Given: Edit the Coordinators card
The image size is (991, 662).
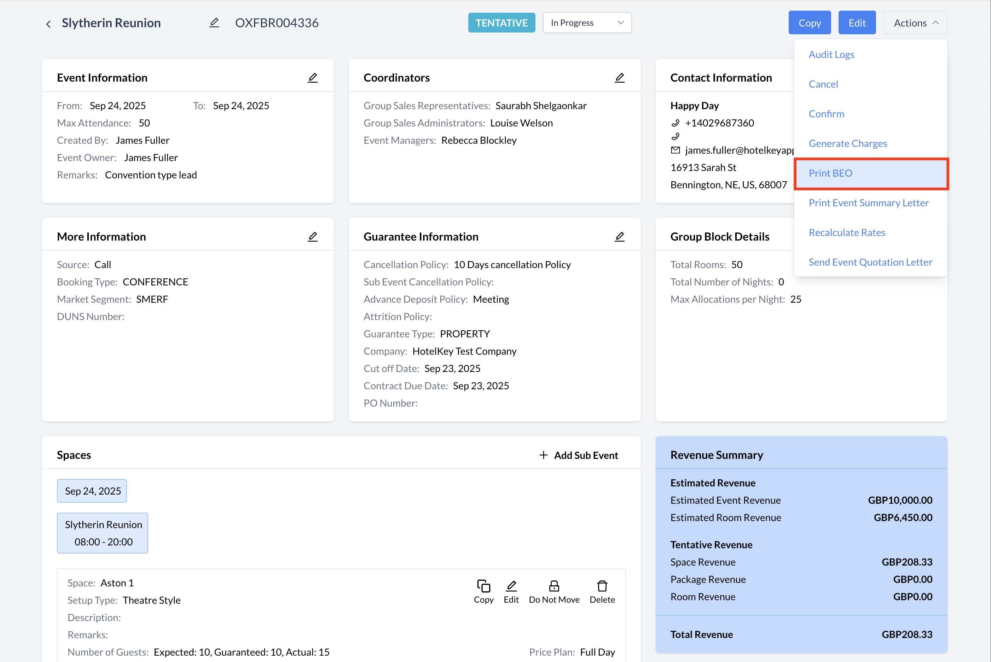Looking at the screenshot, I should pyautogui.click(x=619, y=78).
